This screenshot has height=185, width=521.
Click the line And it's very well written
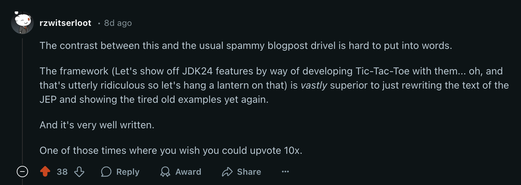point(97,125)
